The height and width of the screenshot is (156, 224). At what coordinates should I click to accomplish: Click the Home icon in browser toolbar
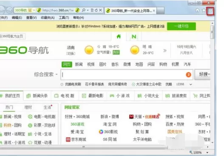[x=197, y=10]
